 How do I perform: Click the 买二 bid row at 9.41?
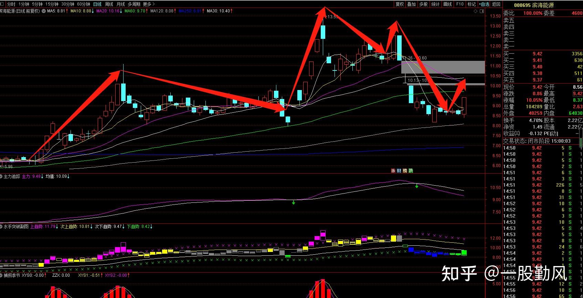(x=543, y=60)
